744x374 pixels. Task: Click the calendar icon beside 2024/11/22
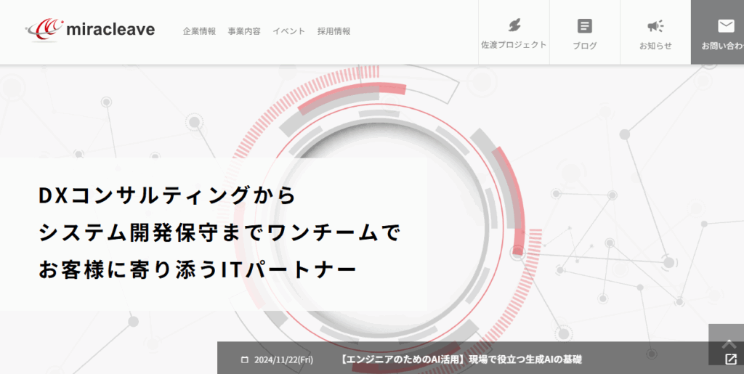click(245, 359)
